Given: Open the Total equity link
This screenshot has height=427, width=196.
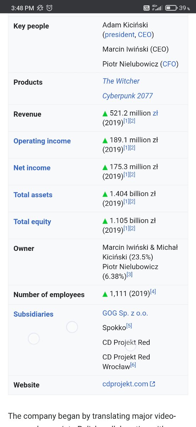Looking at the screenshot, I should point(32,222).
